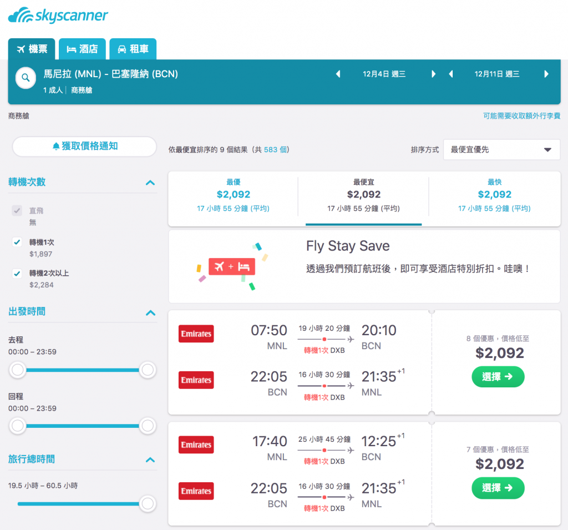Collapse the 轉機次數 filter section
This screenshot has height=530, width=568.
point(150,183)
